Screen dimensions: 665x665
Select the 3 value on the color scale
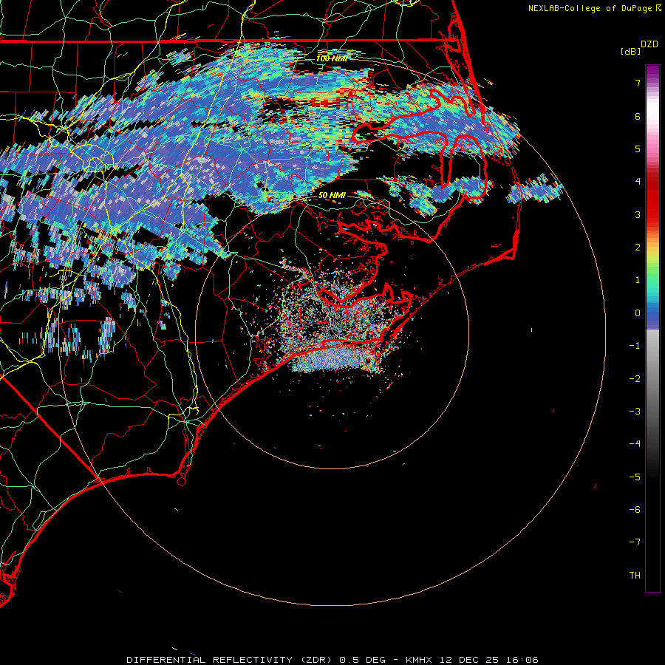(x=638, y=214)
